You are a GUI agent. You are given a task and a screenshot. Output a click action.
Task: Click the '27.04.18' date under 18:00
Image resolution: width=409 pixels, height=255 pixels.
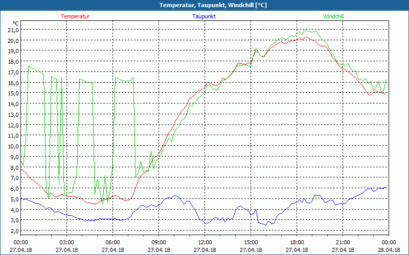point(297,250)
